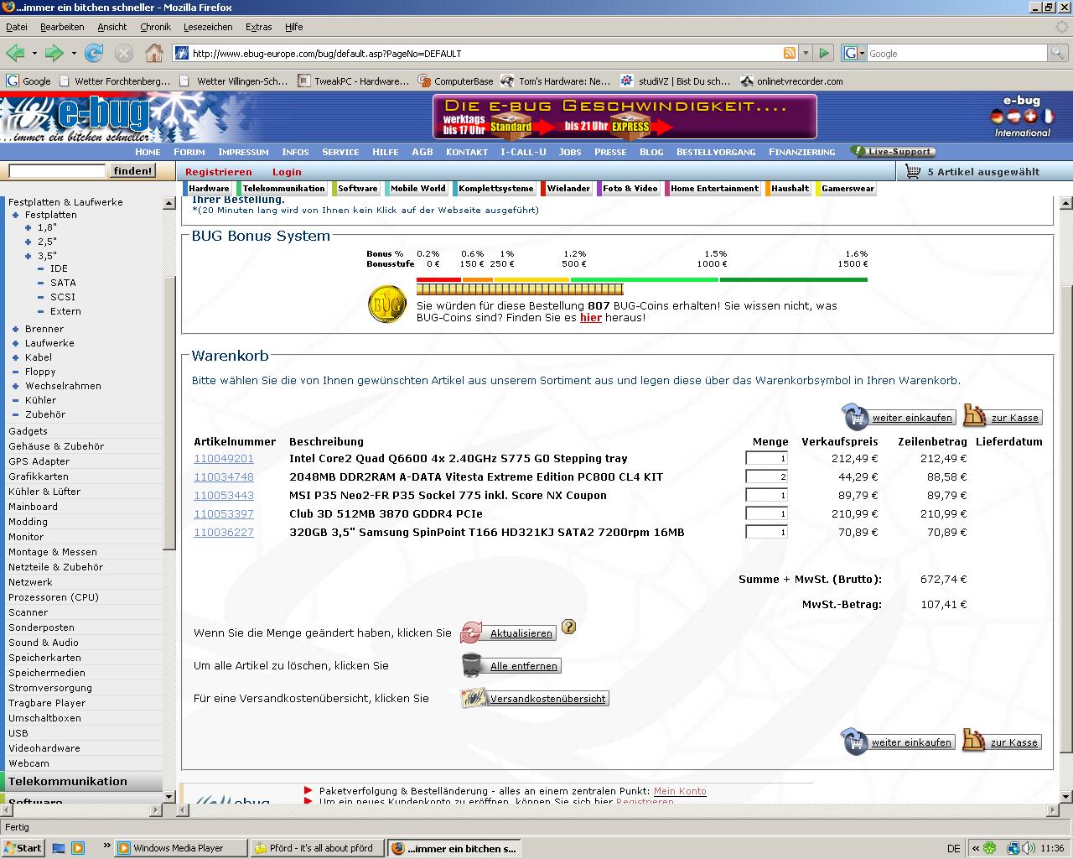This screenshot has height=859, width=1073.
Task: Select the Hardware category tab
Action: 209,189
